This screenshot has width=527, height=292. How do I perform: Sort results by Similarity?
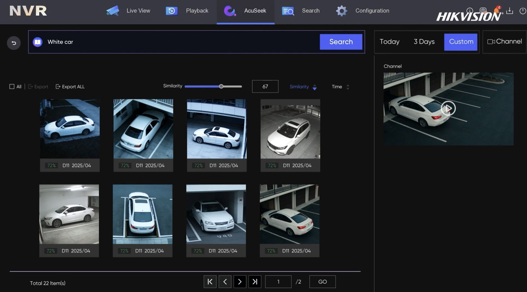(303, 87)
